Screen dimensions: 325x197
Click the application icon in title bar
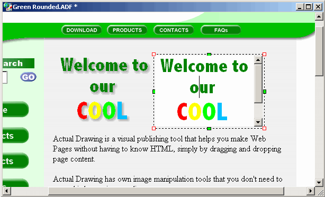tap(8, 7)
